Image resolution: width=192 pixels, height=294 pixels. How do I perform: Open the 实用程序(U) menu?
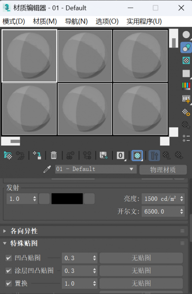tap(144, 22)
